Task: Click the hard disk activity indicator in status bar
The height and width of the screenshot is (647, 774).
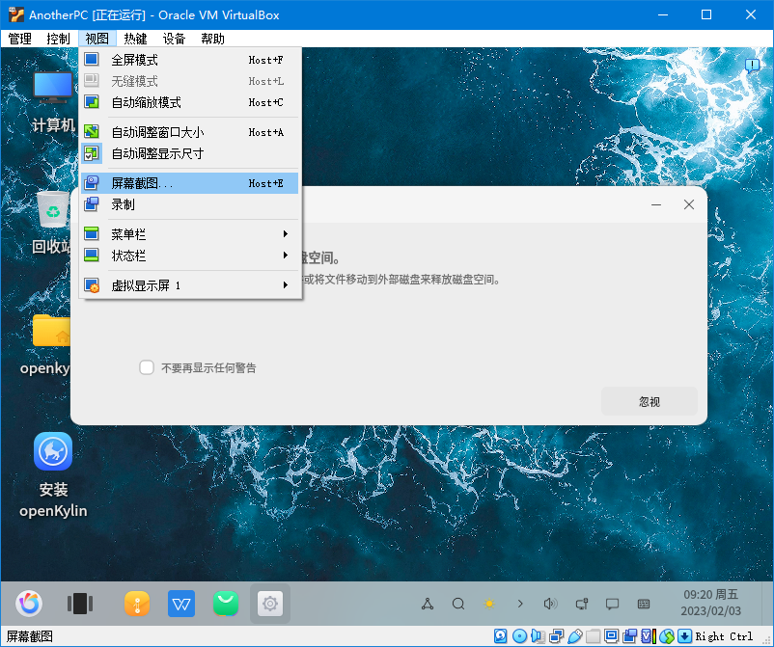Action: (x=500, y=636)
